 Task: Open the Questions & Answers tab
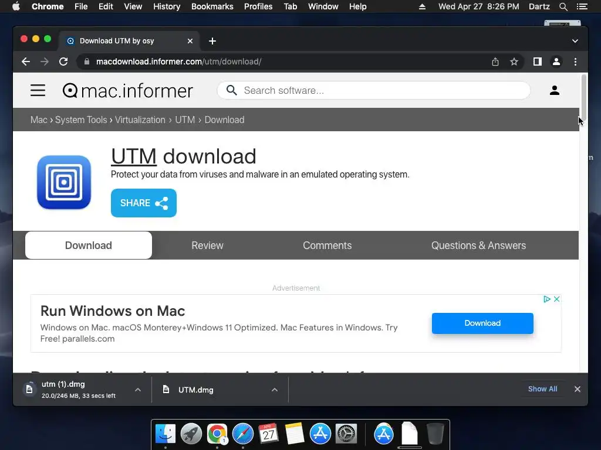point(478,246)
